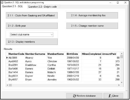Click surname Bradshaw
The height and width of the screenshot is (100, 130).
pyautogui.click(x=31, y=65)
